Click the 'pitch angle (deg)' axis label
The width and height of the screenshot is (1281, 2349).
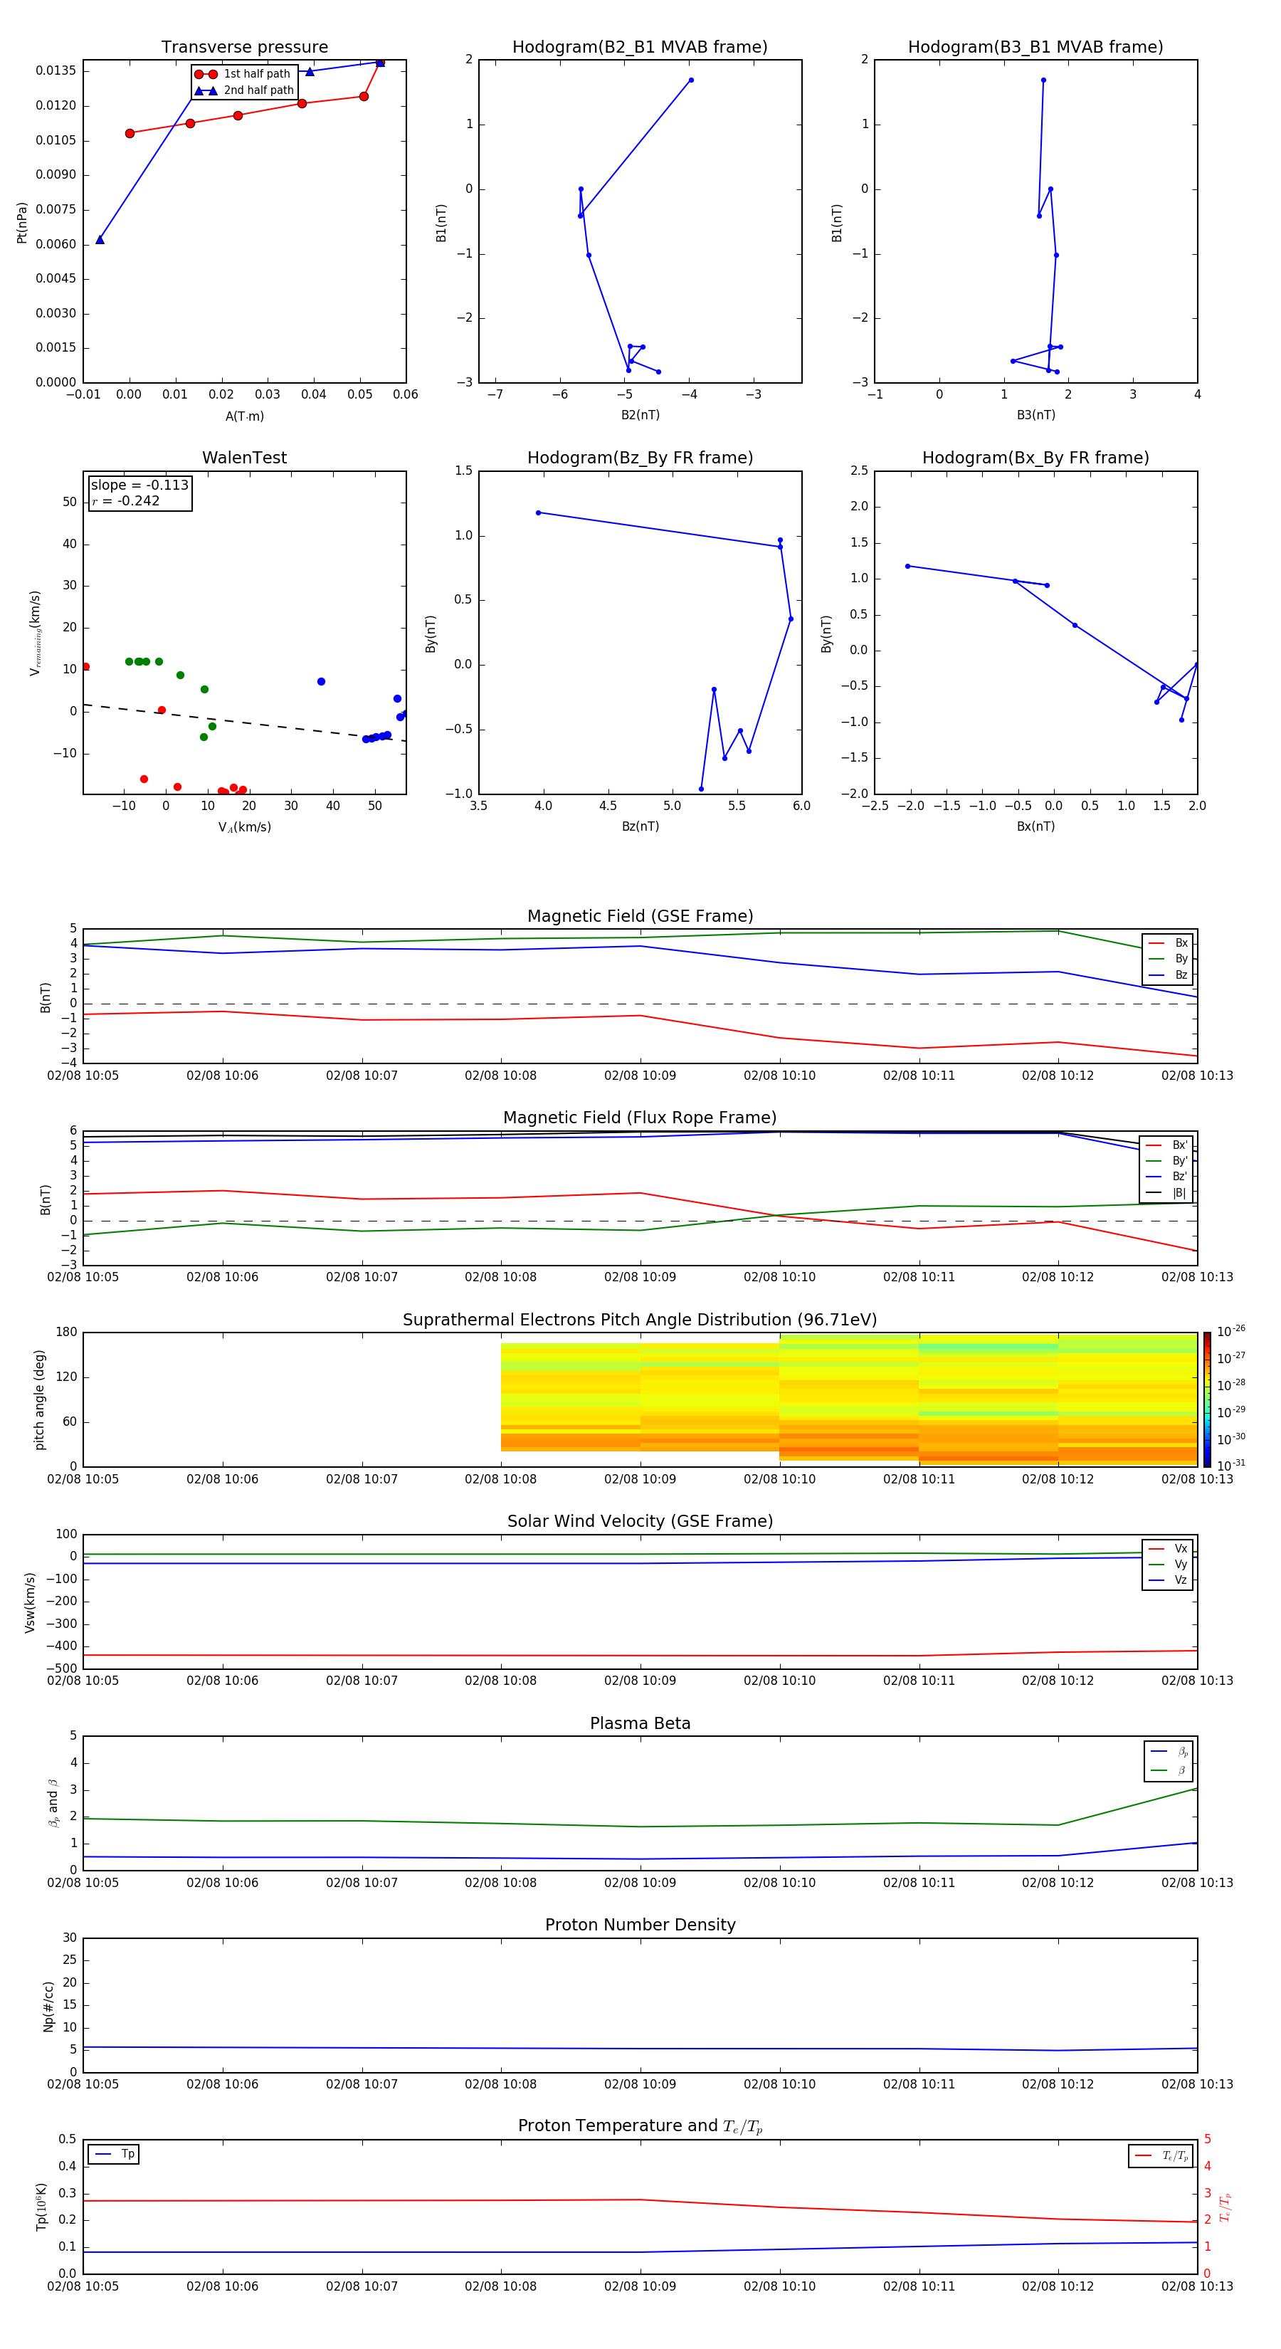pyautogui.click(x=39, y=1399)
